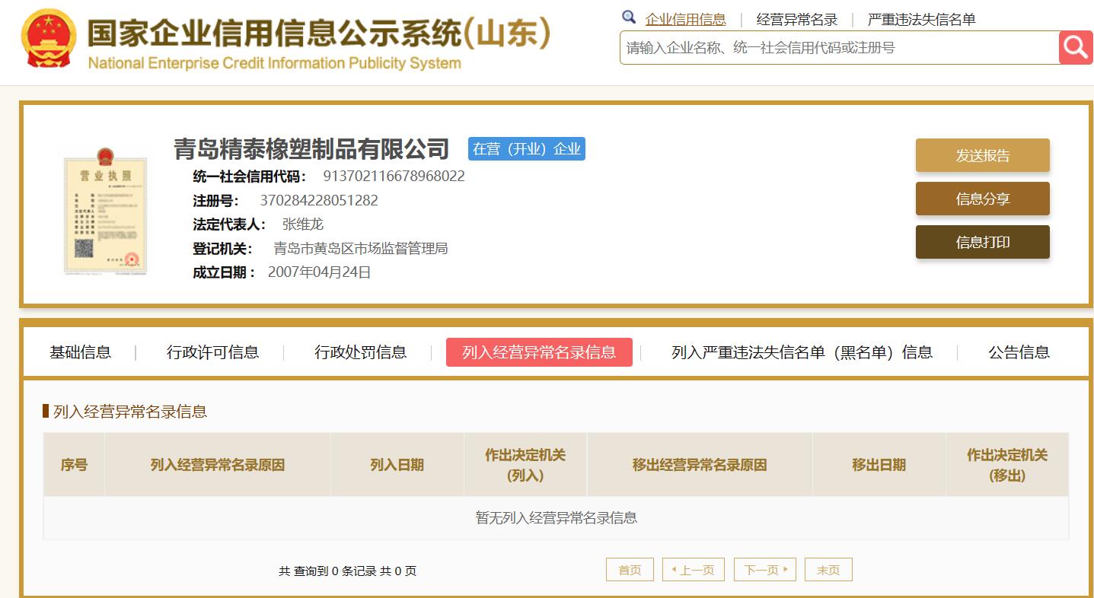This screenshot has height=598, width=1094.
Task: Click the founding date 2007年04月24日
Action: tap(320, 272)
